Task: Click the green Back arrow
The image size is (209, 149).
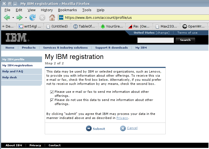Action: (x=7, y=17)
